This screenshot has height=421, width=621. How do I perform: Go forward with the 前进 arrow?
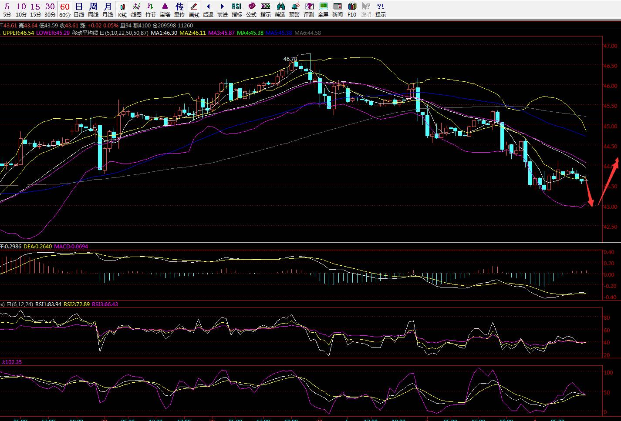(223, 10)
